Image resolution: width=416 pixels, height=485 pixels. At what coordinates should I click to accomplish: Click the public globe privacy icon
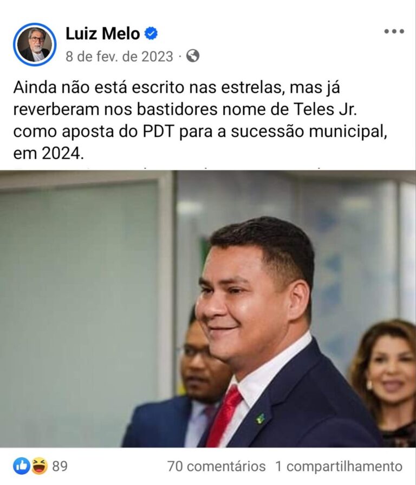coord(193,56)
